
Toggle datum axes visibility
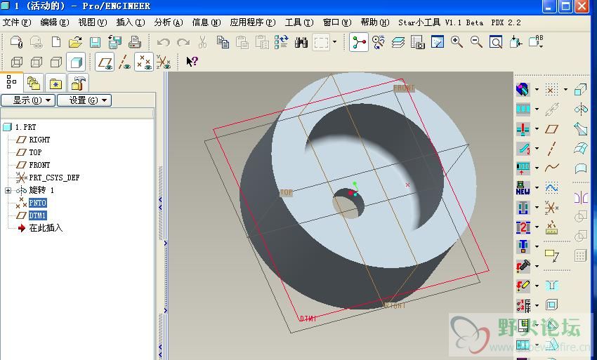(x=124, y=62)
